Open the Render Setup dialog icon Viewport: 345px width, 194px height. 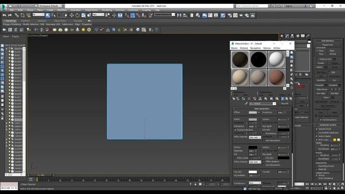[230, 15]
